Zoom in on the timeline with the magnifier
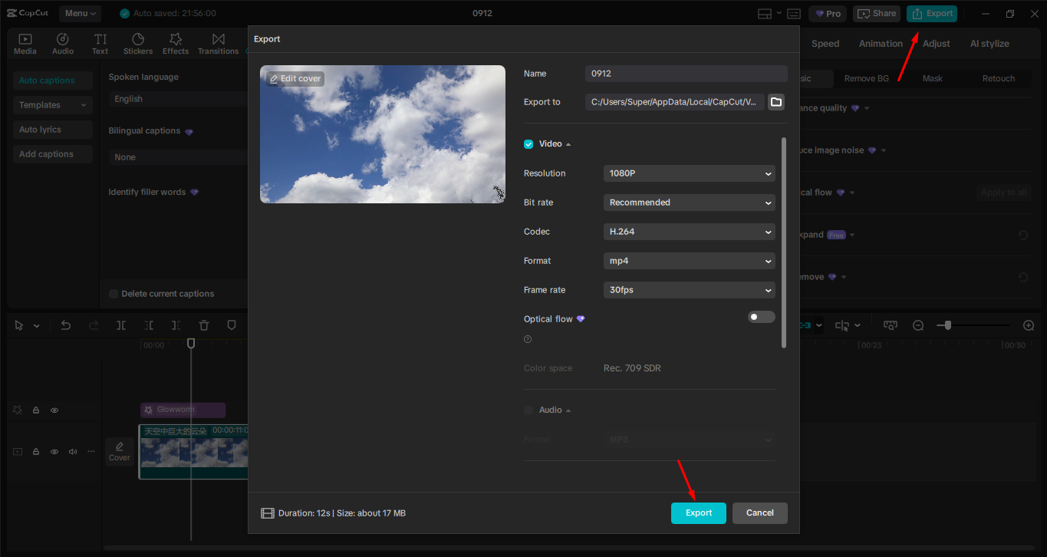 (x=1028, y=325)
